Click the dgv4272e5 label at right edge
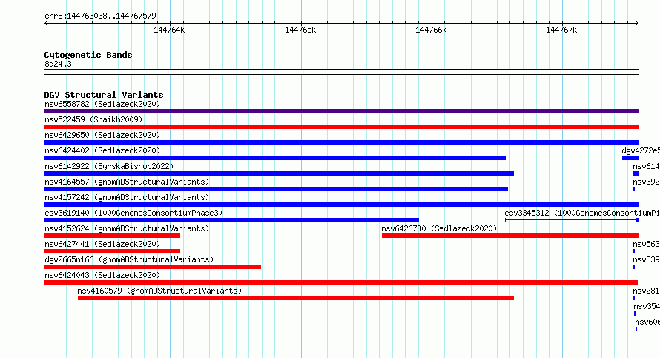The width and height of the screenshot is (660, 358). [x=641, y=150]
